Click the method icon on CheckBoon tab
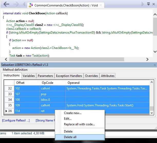Screen dimensions: 157x143 [x=31, y=5]
